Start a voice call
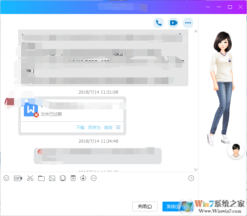This screenshot has width=247, height=216. tap(159, 23)
